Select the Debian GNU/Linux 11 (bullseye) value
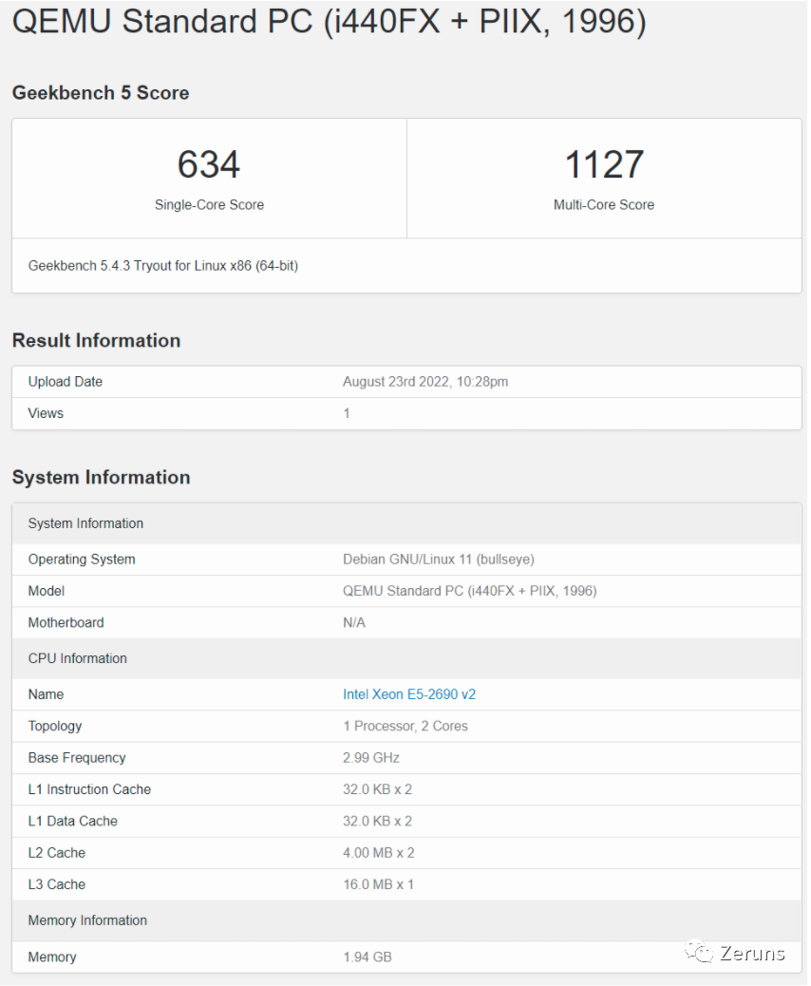Viewport: 811px width, 986px height. pyautogui.click(x=438, y=559)
